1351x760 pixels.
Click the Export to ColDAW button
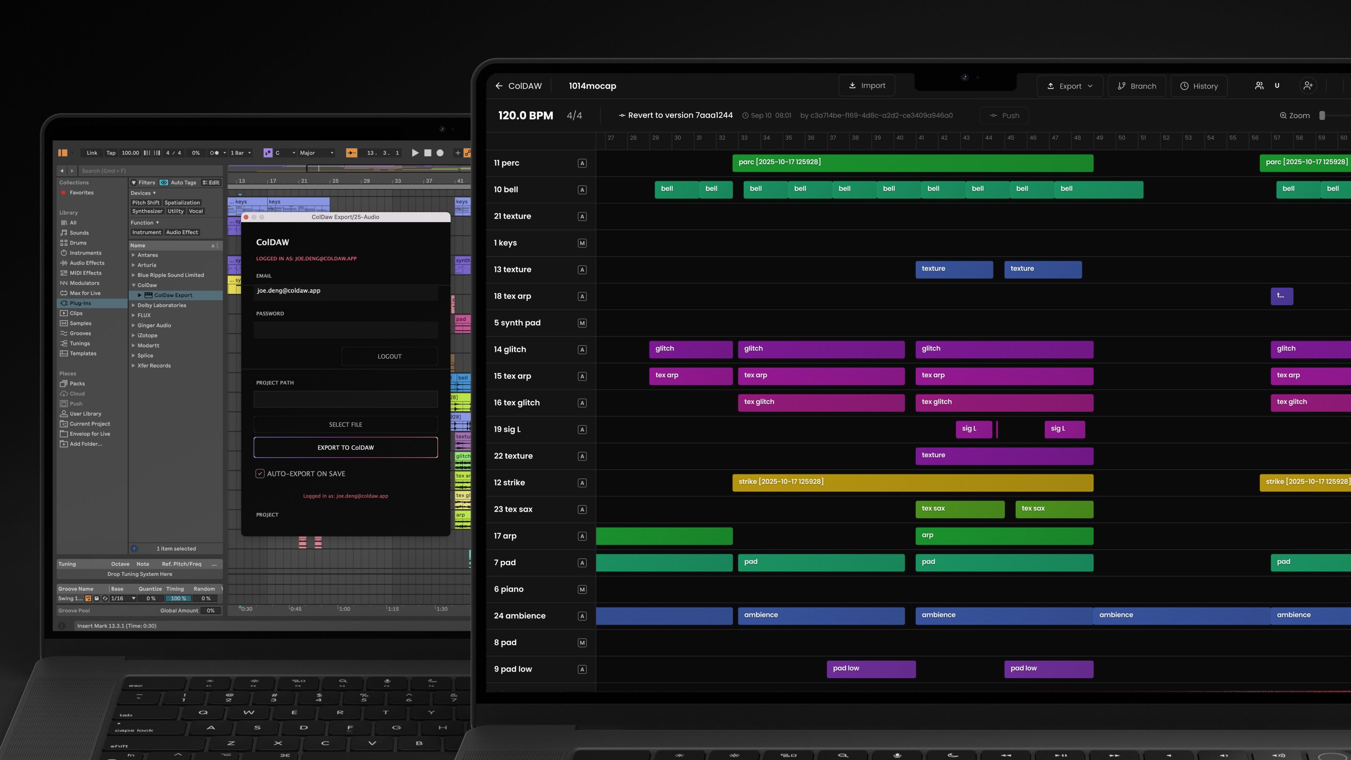coord(345,448)
